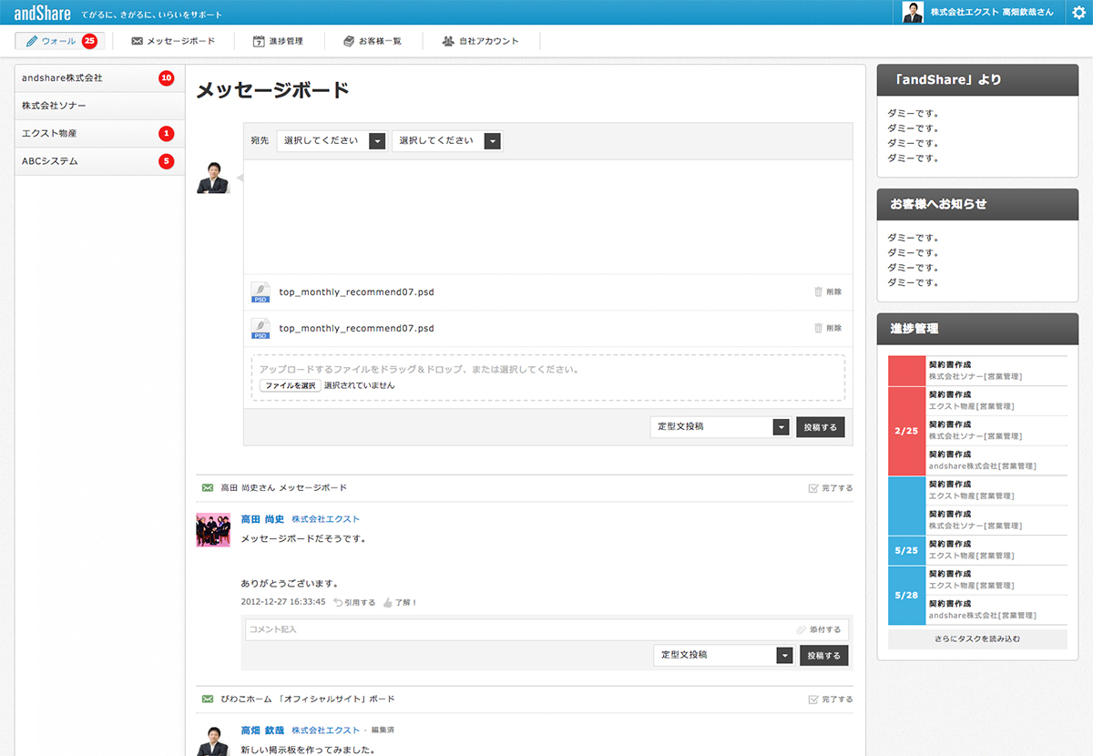
Task: Click the book icon on お客様一覧 tab
Action: pos(349,41)
